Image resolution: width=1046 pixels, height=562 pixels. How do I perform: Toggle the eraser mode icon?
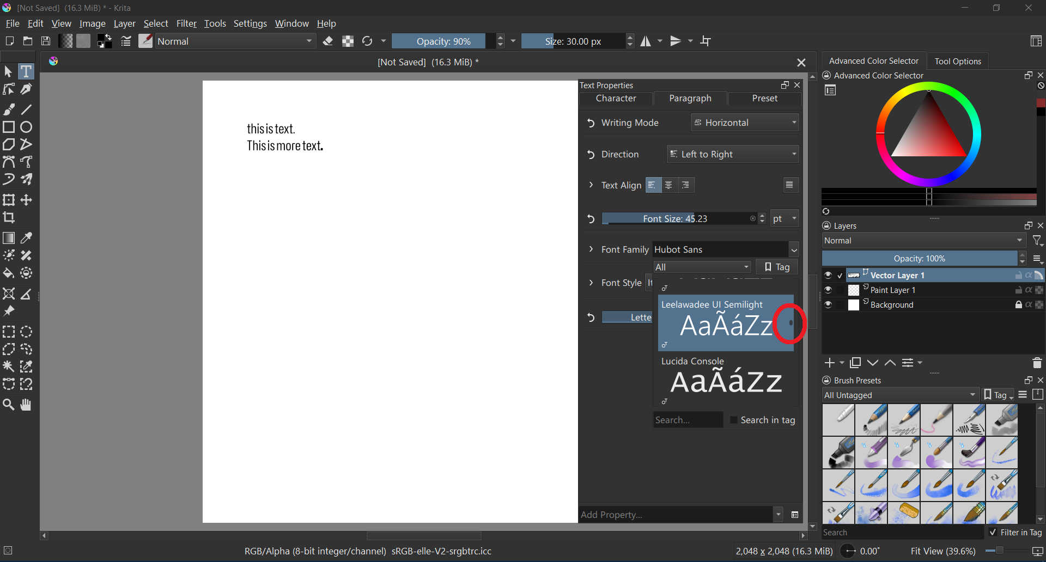tap(328, 41)
